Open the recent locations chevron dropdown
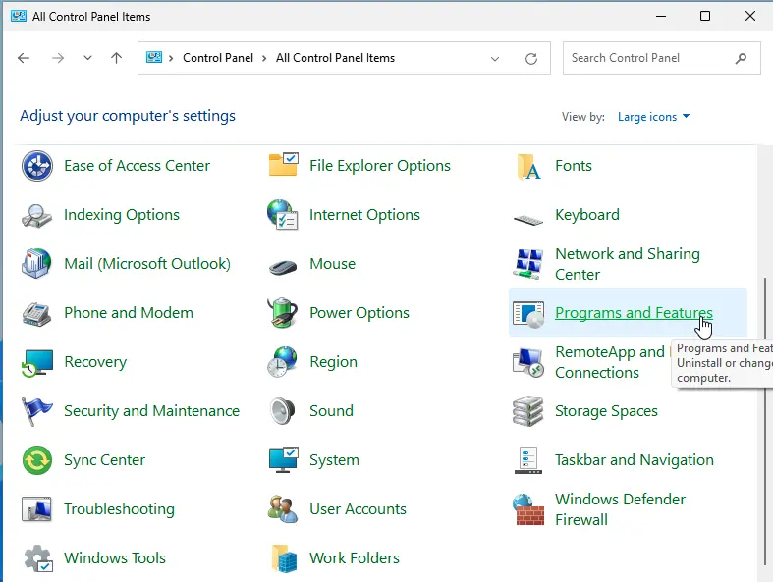Screen dimensions: 773x582 [87, 58]
